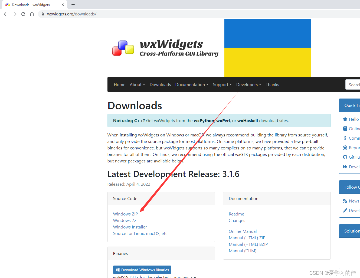Click the fast-forward icon beside Devel
The width and height of the screenshot is (360, 278).
345,167
